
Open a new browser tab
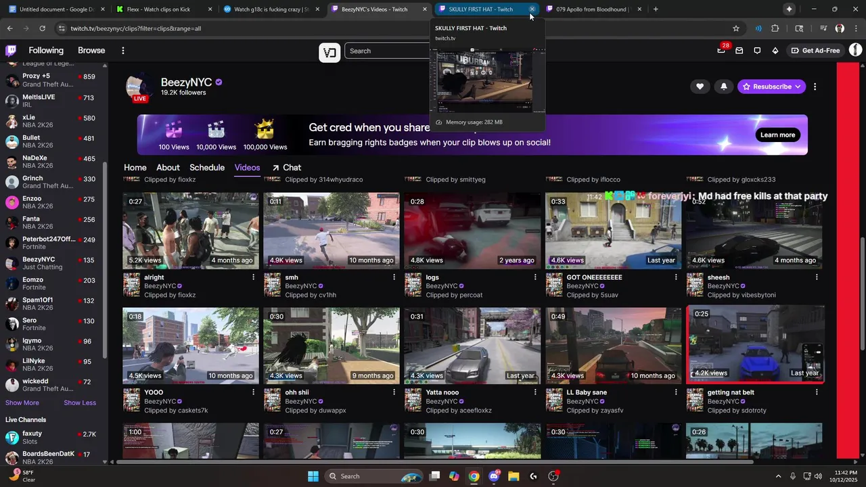(656, 9)
